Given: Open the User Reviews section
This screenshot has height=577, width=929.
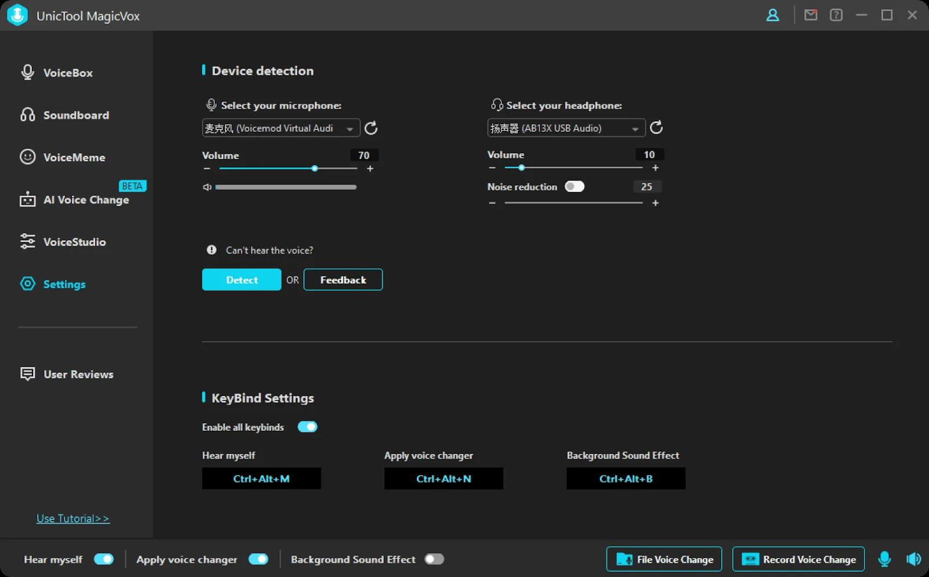Looking at the screenshot, I should coord(78,374).
